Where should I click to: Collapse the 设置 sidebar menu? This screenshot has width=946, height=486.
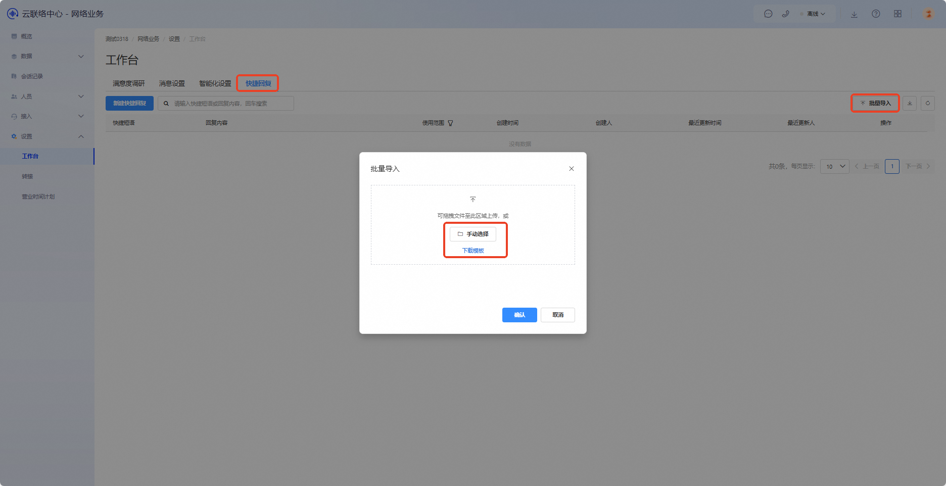point(47,136)
